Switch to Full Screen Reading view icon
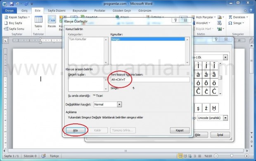This screenshot has height=161, width=256. click(x=185, y=156)
